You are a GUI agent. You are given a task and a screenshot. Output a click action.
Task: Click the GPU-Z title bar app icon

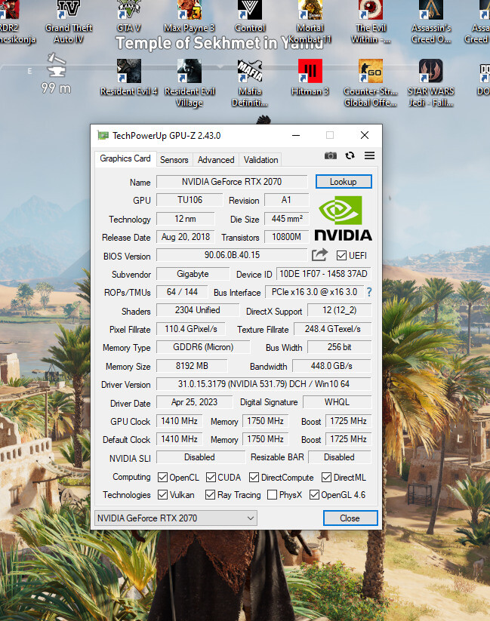pos(103,136)
